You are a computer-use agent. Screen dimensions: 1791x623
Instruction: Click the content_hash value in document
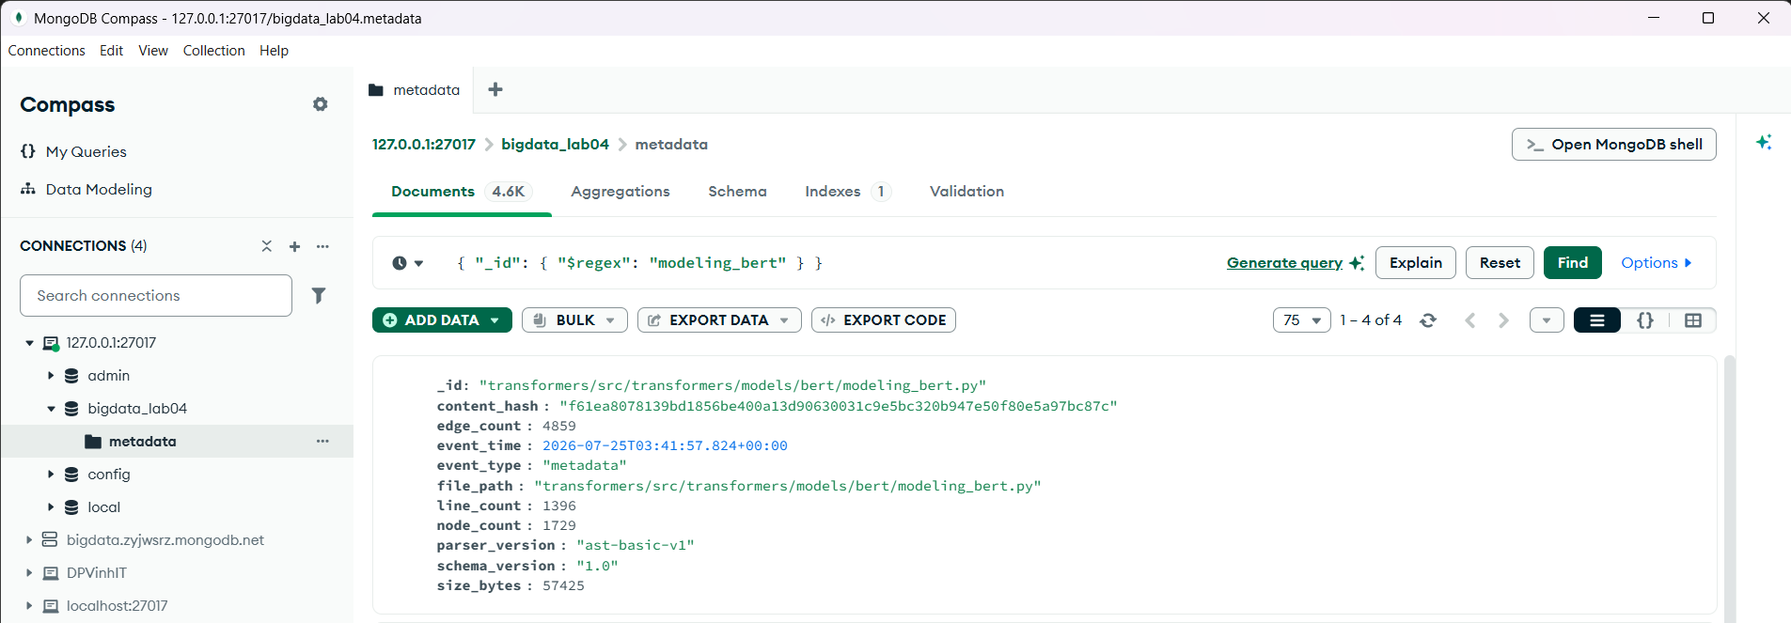(839, 406)
